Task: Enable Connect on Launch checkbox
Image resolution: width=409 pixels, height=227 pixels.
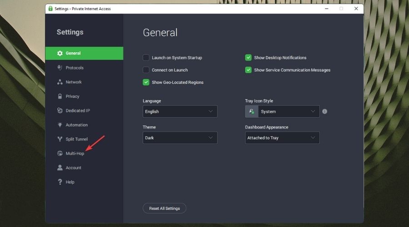Action: [x=146, y=70]
